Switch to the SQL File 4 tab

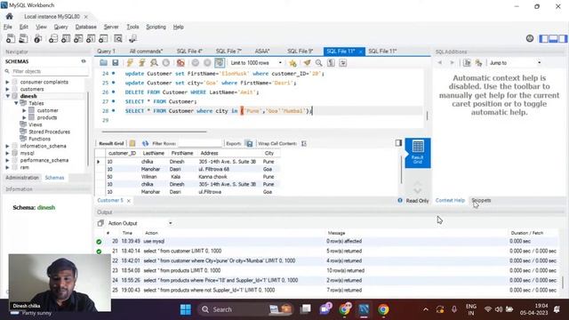pyautogui.click(x=189, y=52)
